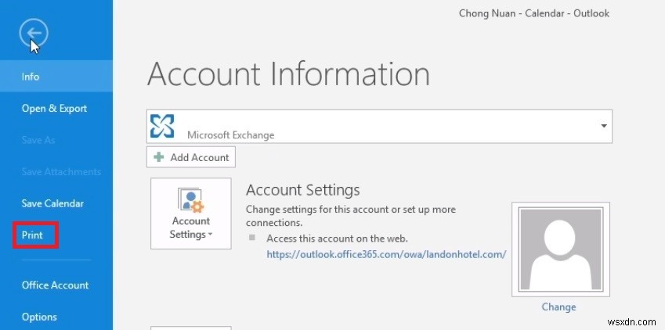The height and width of the screenshot is (330, 665).
Task: Open the Account Settings dropdown button
Action: (x=191, y=213)
